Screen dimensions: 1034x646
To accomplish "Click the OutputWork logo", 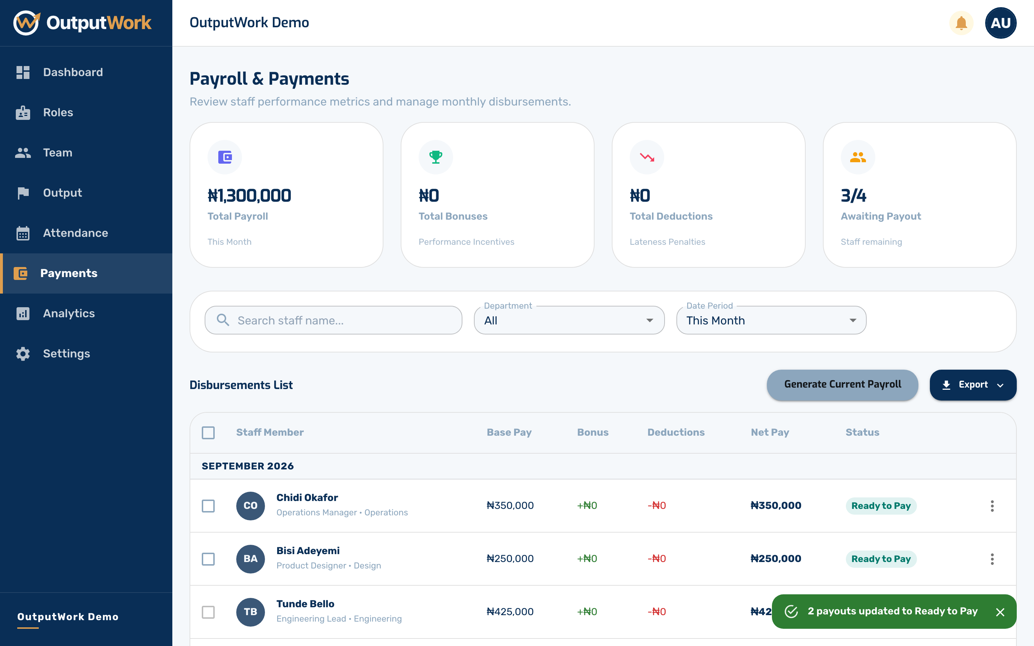I will tap(83, 23).
